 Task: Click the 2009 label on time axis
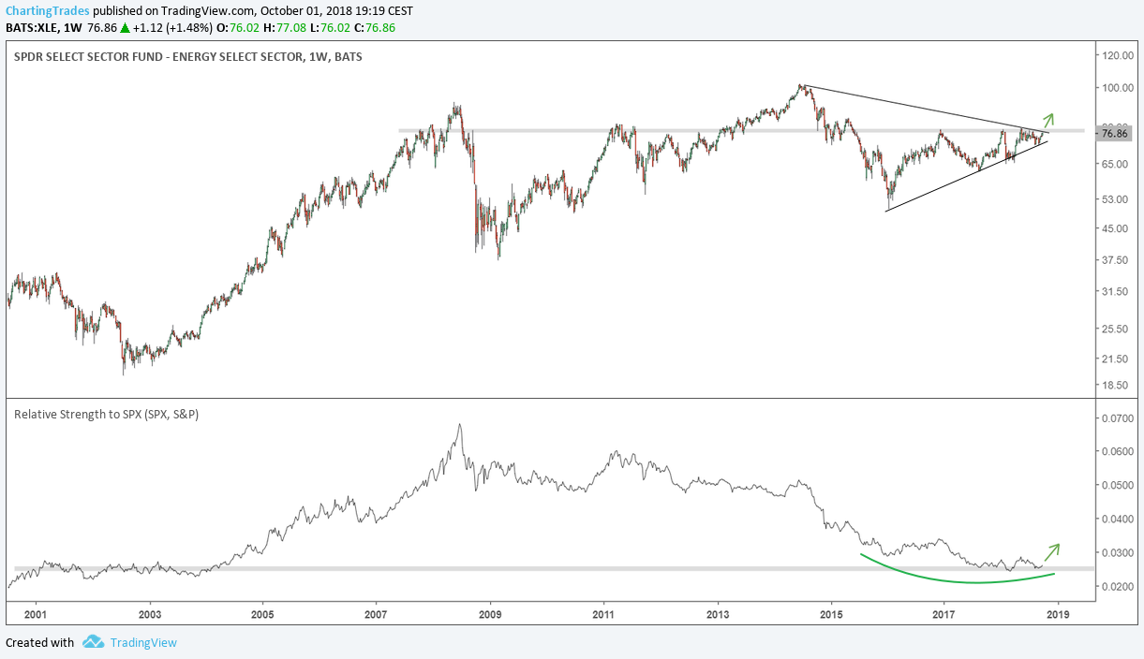(490, 614)
